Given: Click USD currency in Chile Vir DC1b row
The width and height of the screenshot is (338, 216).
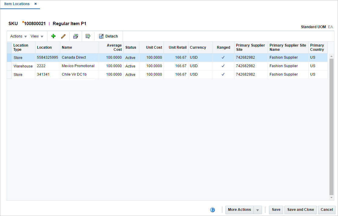Looking at the screenshot, I should click(200, 74).
